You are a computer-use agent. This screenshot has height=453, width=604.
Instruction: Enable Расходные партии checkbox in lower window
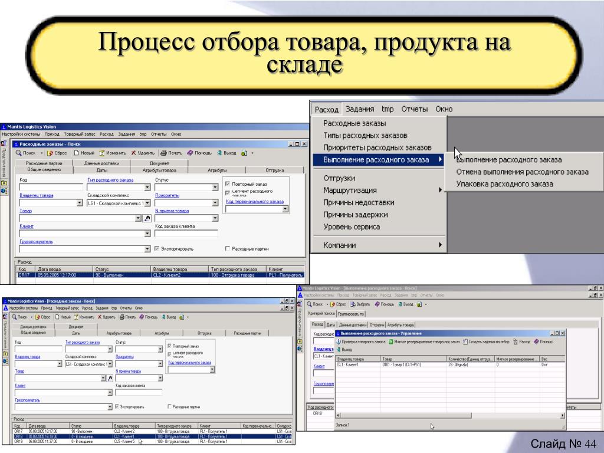[169, 406]
